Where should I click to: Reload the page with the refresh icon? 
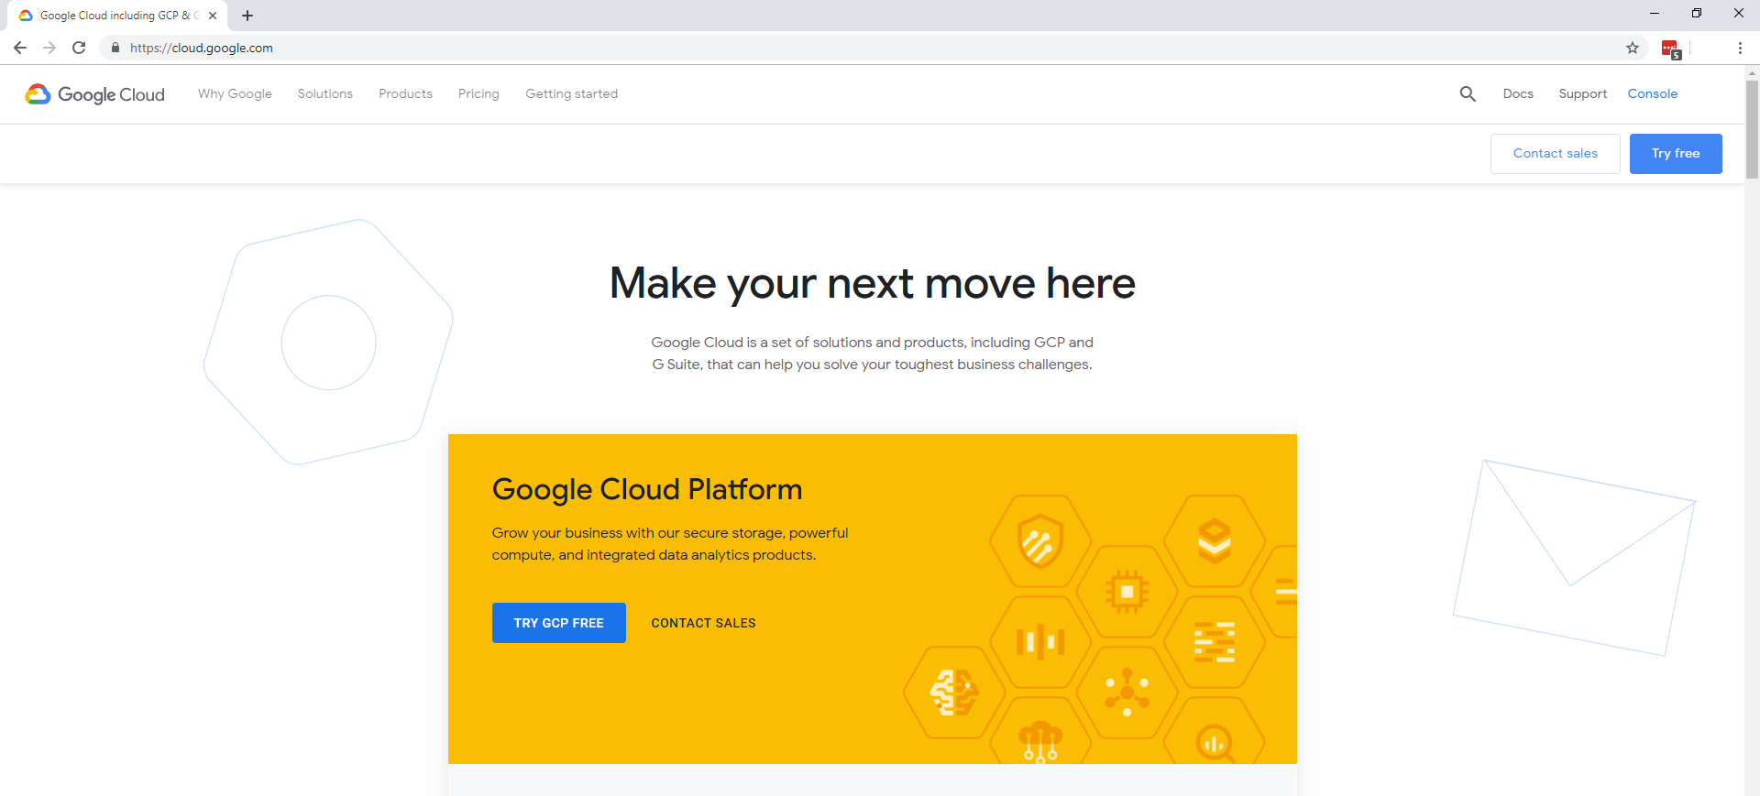point(79,48)
